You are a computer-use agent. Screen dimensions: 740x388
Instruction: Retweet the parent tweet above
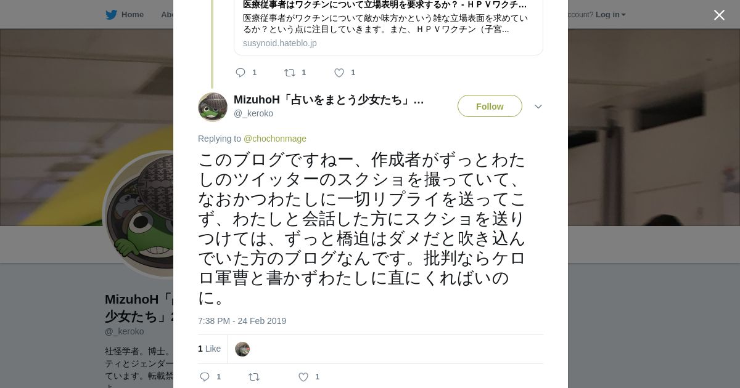click(x=290, y=73)
